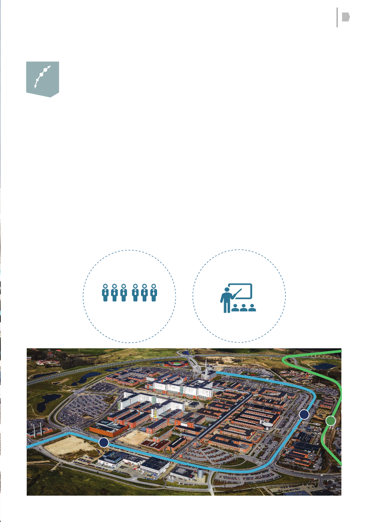Image resolution: width=369 pixels, height=522 pixels.
Task: Click the dashed circle border around staff icon
Action: click(129, 250)
